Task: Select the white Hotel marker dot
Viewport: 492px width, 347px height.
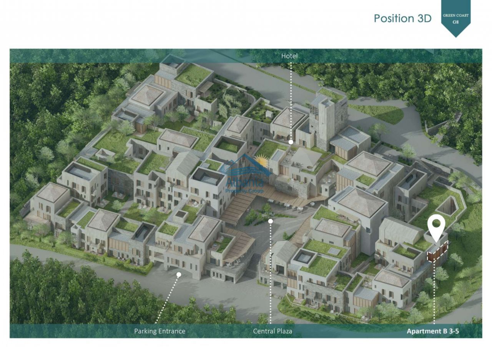Action: [x=291, y=142]
